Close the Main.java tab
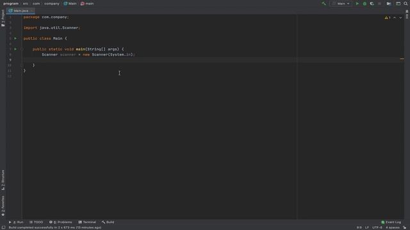This screenshot has width=410, height=230. [31, 11]
